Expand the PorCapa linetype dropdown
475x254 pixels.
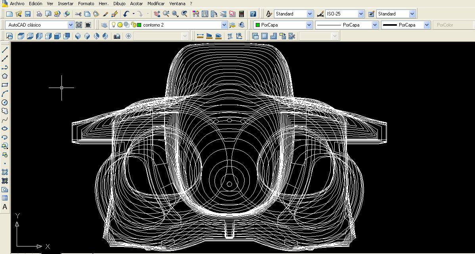(375, 25)
